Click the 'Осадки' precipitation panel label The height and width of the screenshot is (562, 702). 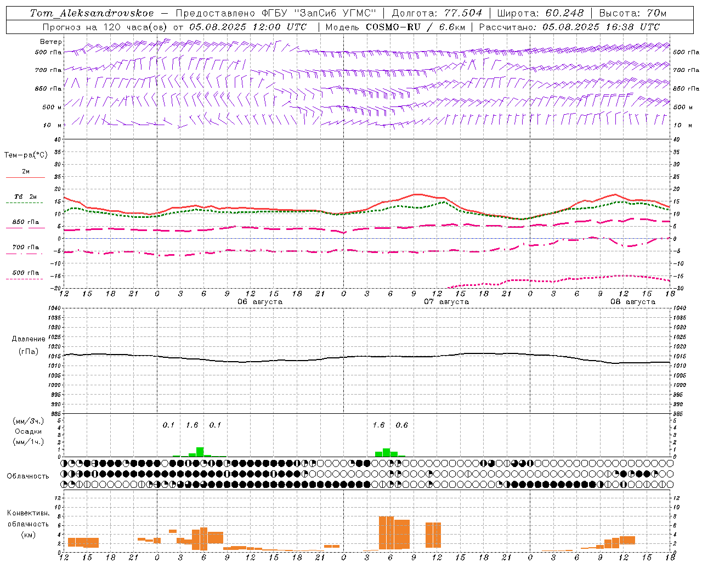tap(29, 431)
